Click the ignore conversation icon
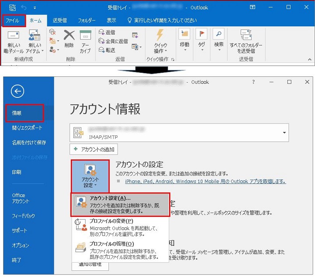 click(52, 32)
